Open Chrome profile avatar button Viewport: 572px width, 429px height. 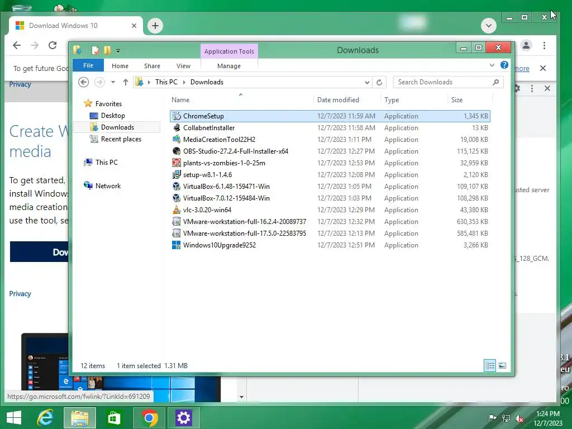click(x=526, y=45)
